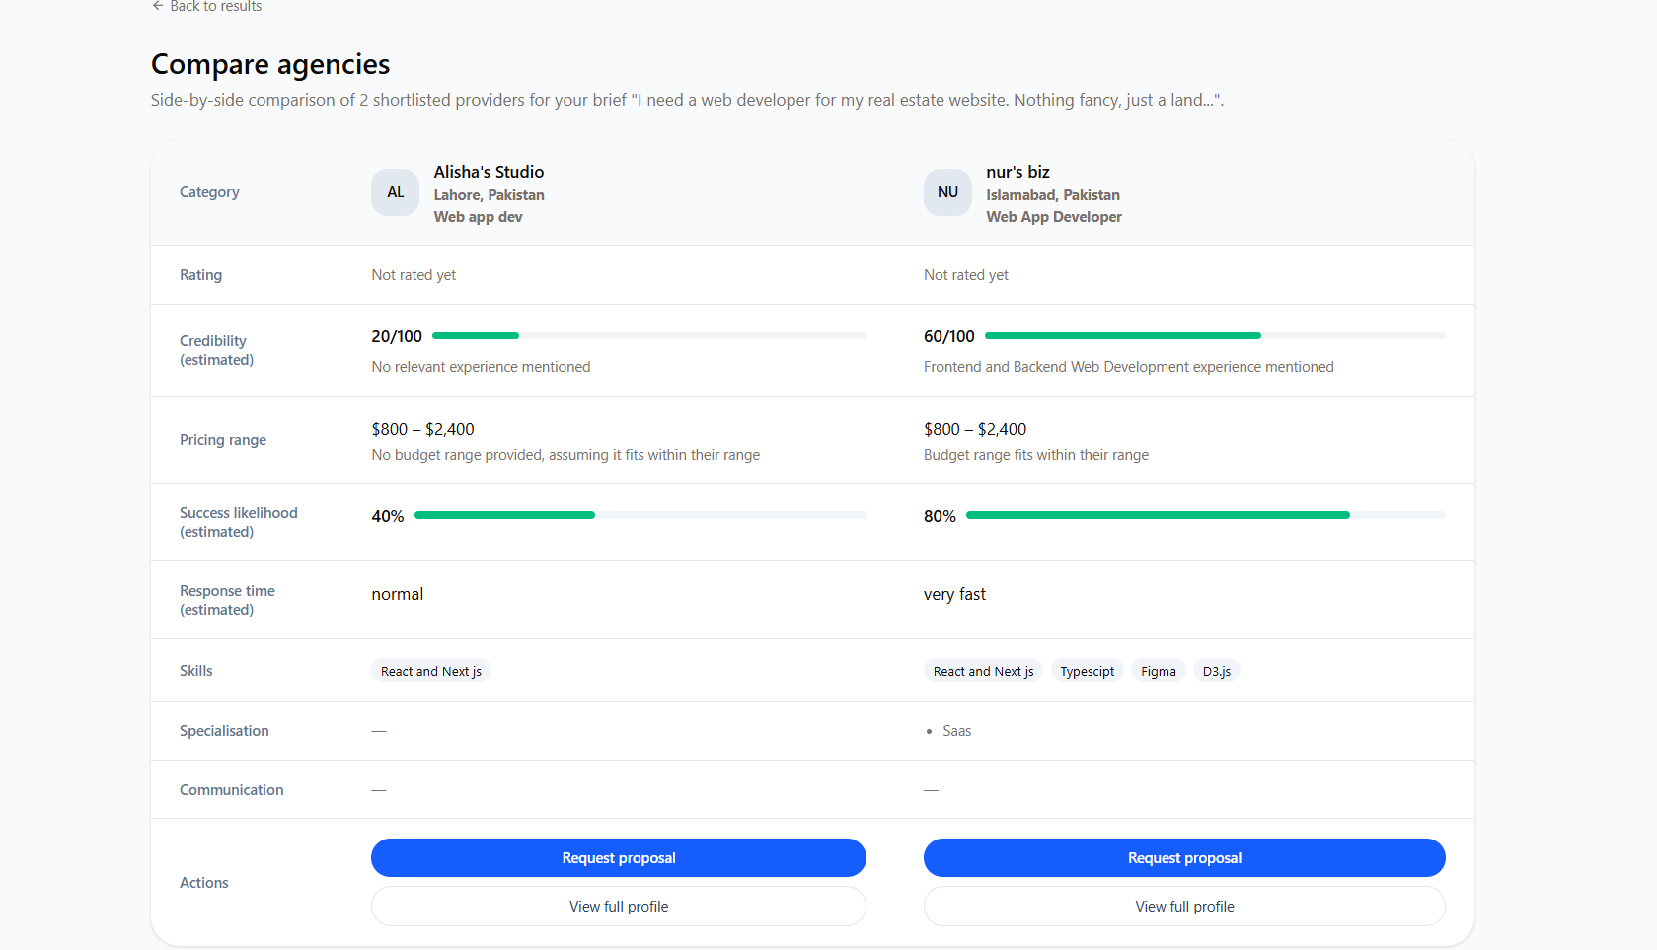The image size is (1657, 950).
Task: Open nur's biz agency name
Action: pyautogui.click(x=1017, y=172)
